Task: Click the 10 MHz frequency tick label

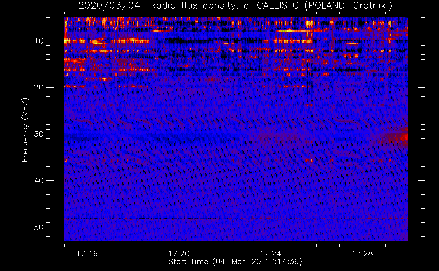Action: click(39, 41)
